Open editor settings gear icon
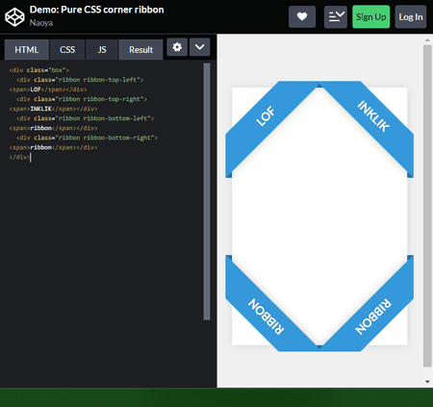Screen dimensions: 433x407 pyautogui.click(x=177, y=47)
